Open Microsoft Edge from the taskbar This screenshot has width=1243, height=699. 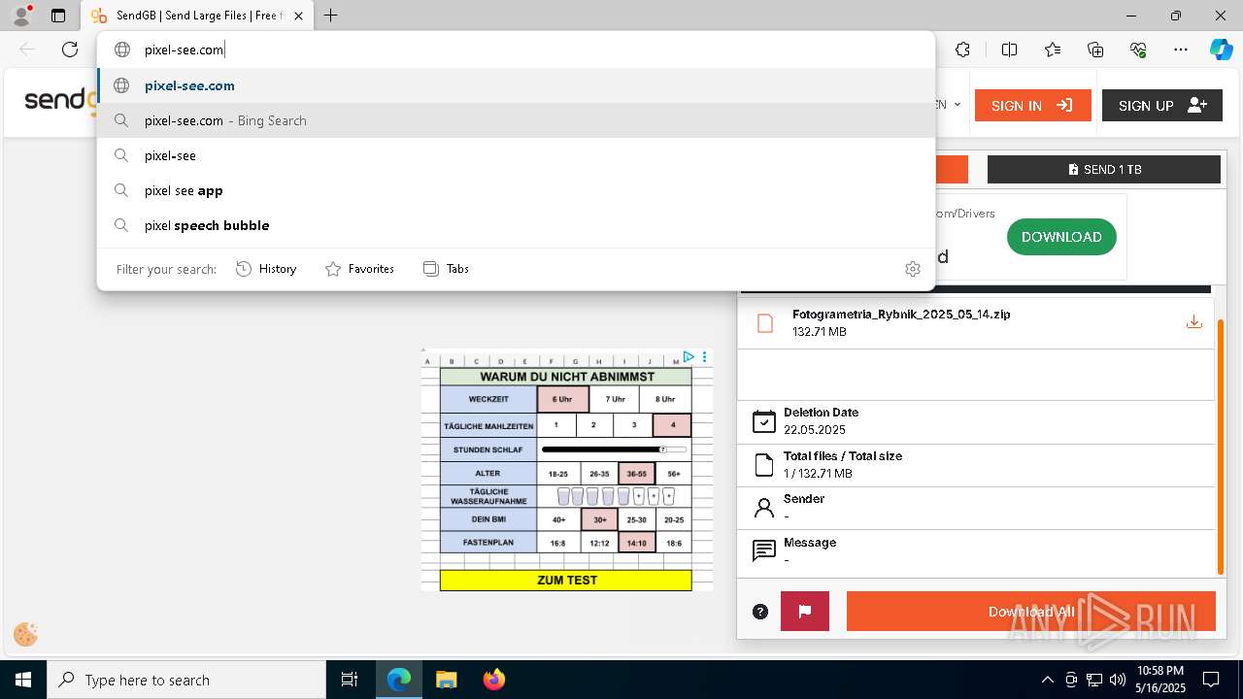click(399, 680)
